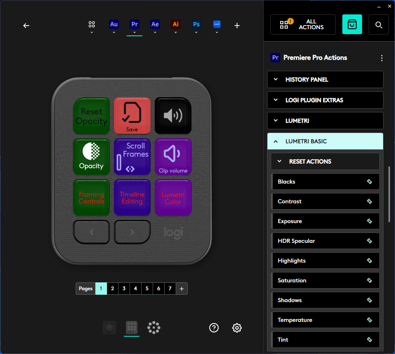The height and width of the screenshot is (354, 395).
Task: Select the HDR Specular action
Action: [x=325, y=241]
